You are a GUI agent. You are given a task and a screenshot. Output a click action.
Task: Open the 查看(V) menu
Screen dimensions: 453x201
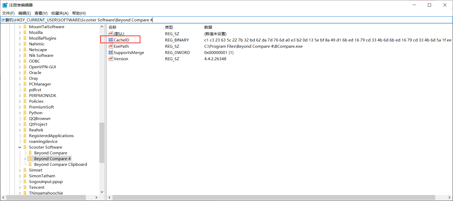click(x=41, y=13)
